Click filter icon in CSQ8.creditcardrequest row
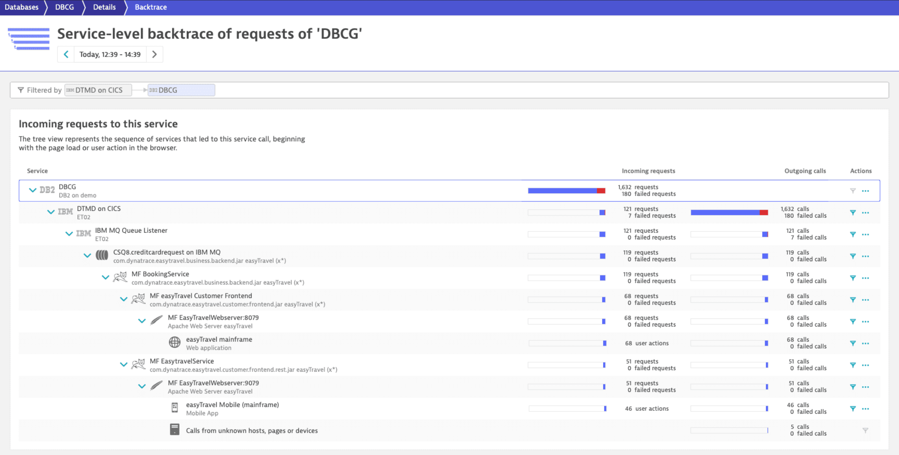899x455 pixels. coord(852,256)
